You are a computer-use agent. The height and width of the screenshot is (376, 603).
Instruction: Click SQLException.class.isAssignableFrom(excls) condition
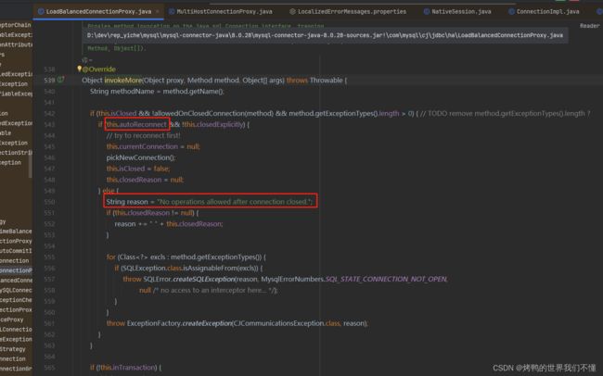[x=189, y=268]
